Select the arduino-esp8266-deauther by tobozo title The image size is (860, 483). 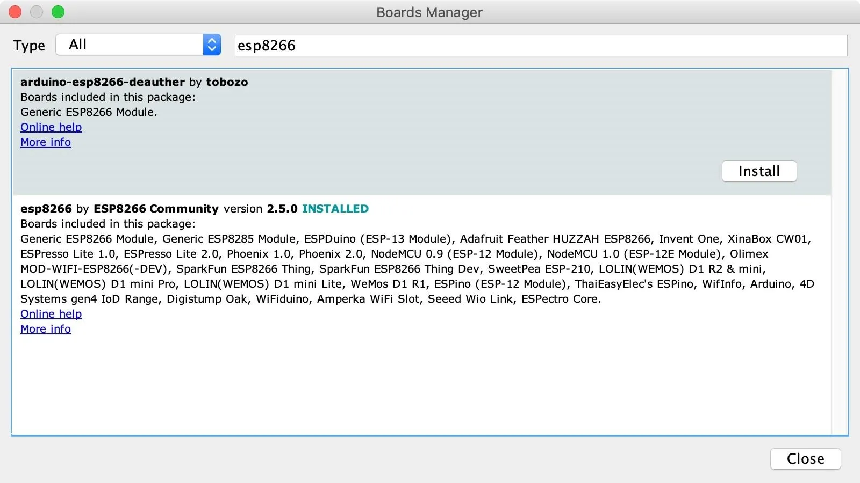click(134, 82)
